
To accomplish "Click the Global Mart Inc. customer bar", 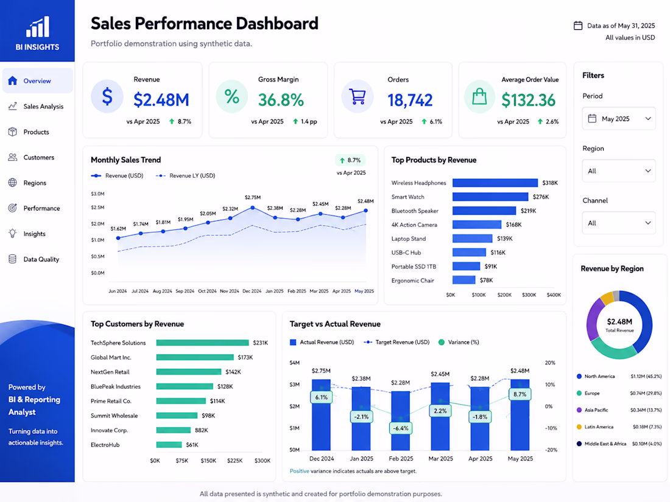I will point(195,357).
